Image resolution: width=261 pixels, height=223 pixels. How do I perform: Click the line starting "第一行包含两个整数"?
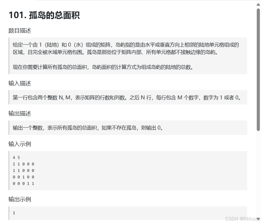(x=127, y=97)
